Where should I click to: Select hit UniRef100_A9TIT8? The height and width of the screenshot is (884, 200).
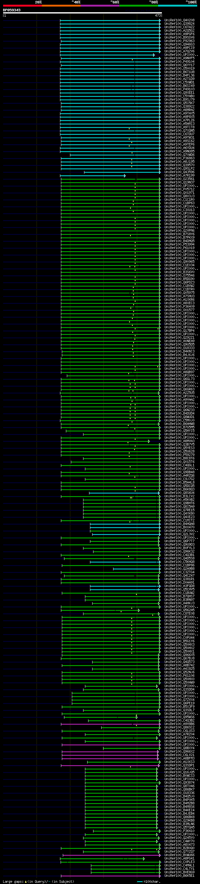tap(179, 127)
